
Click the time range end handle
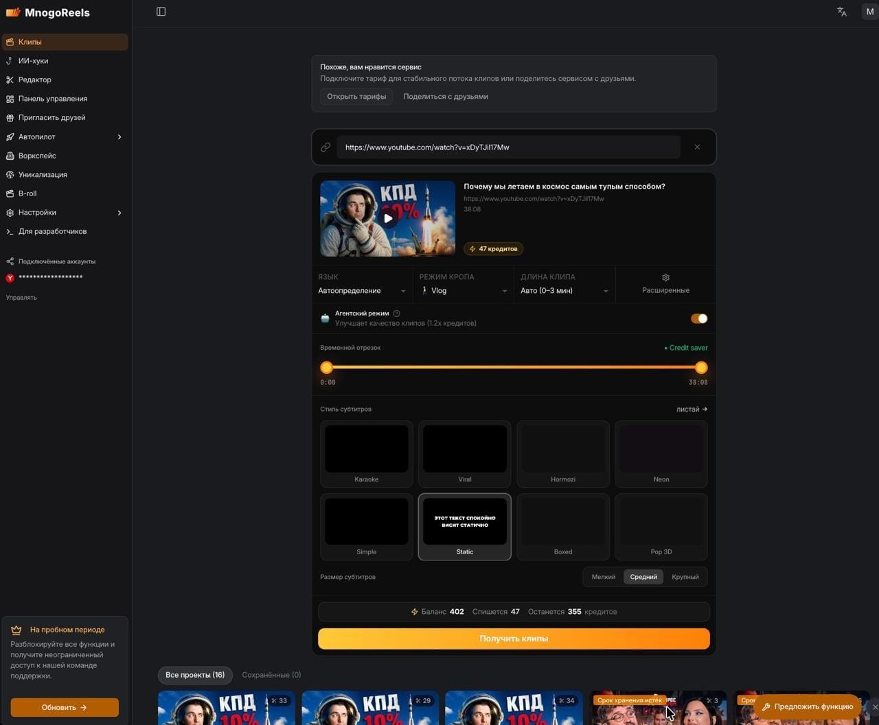[701, 368]
